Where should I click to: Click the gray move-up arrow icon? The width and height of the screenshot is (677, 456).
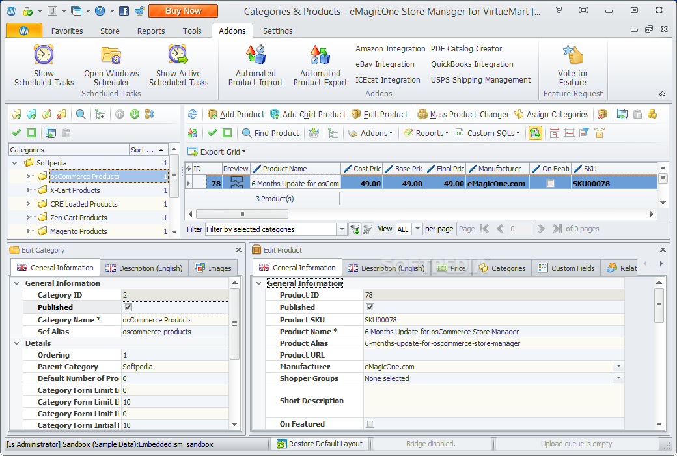tap(120, 114)
